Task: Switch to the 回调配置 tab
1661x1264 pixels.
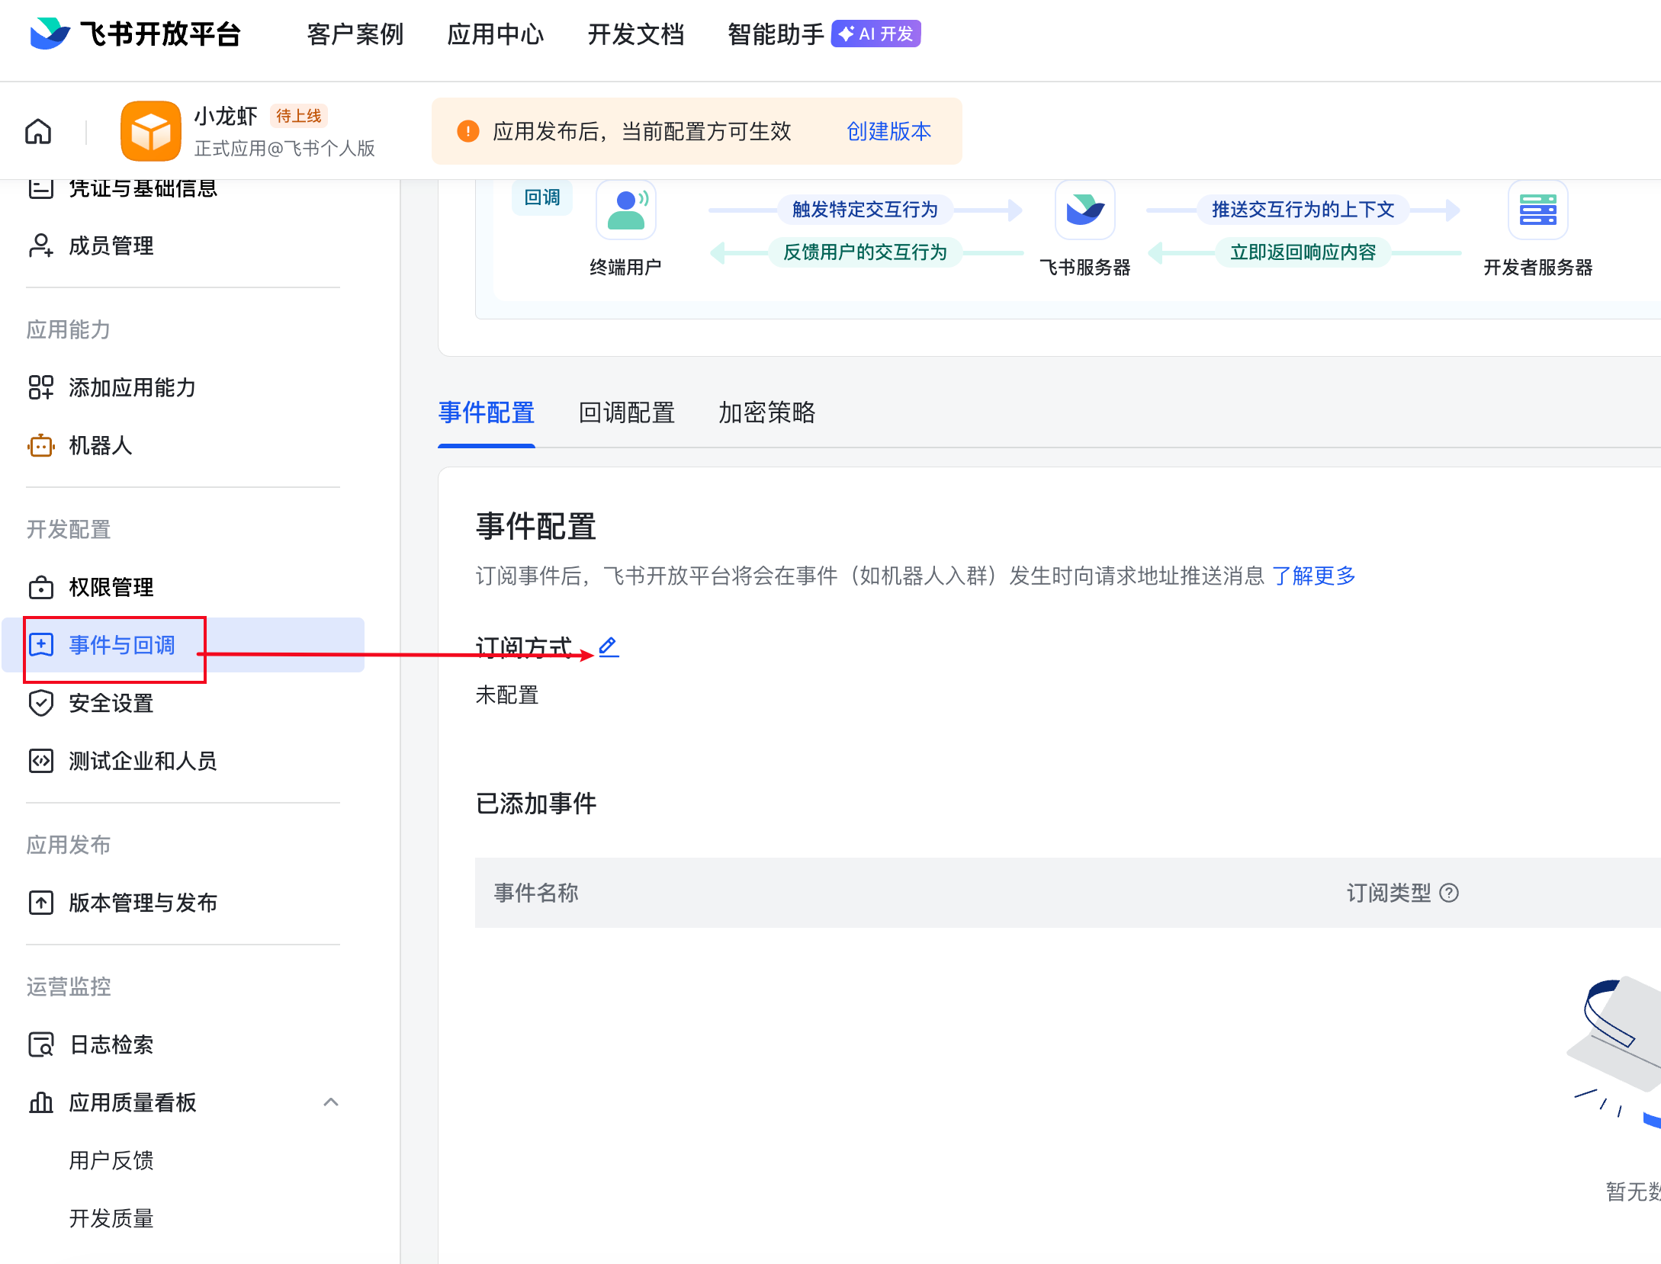Action: [626, 412]
